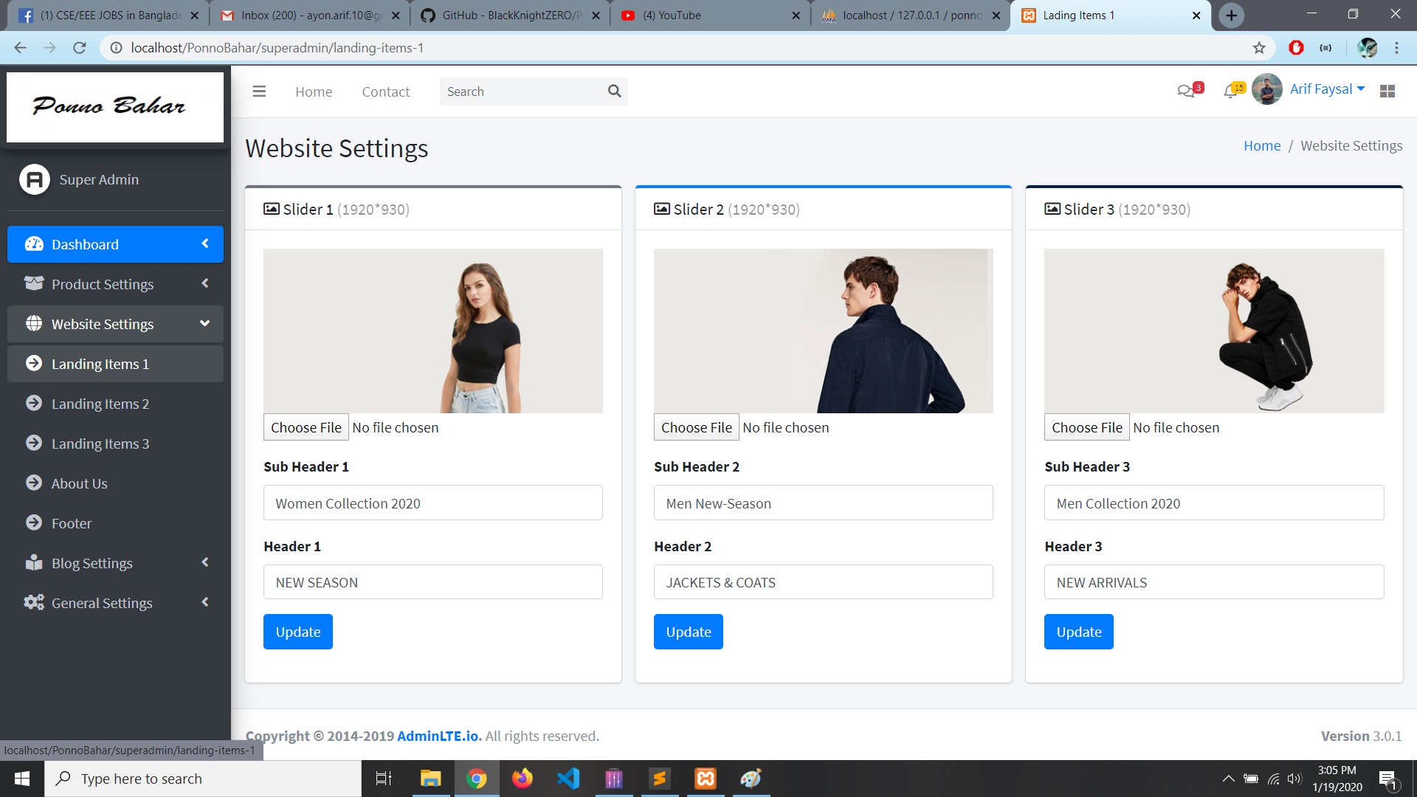The width and height of the screenshot is (1417, 797).
Task: Click Update under Slider 2
Action: (x=688, y=631)
